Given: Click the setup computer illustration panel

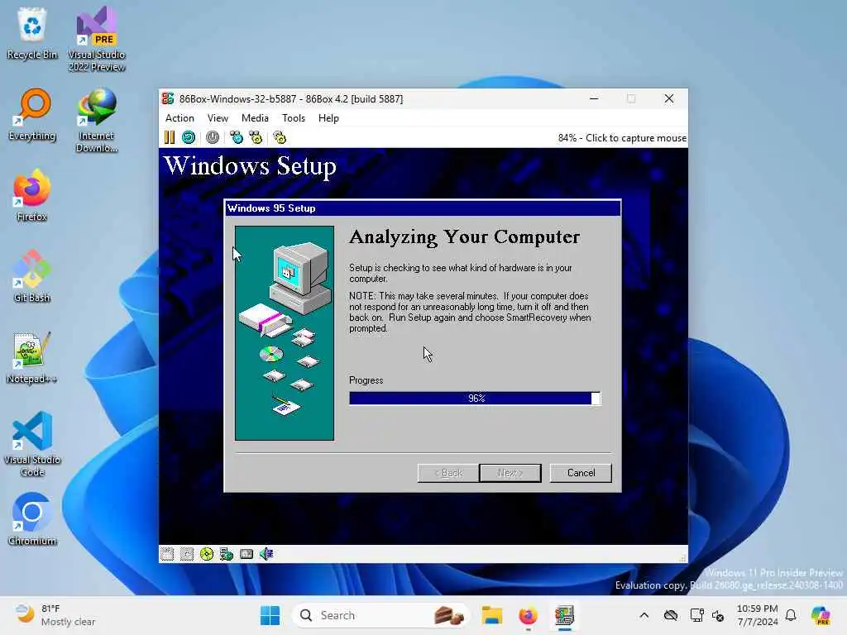Looking at the screenshot, I should point(285,333).
